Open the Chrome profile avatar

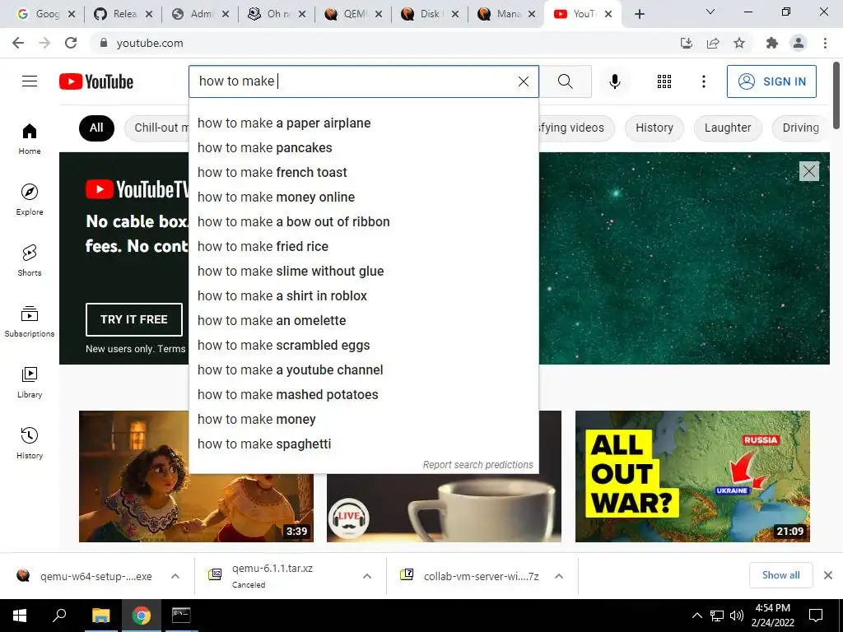click(x=799, y=43)
